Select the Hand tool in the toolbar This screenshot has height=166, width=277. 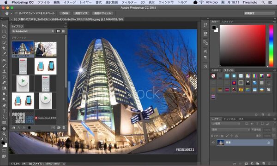pyautogui.click(x=4, y=128)
